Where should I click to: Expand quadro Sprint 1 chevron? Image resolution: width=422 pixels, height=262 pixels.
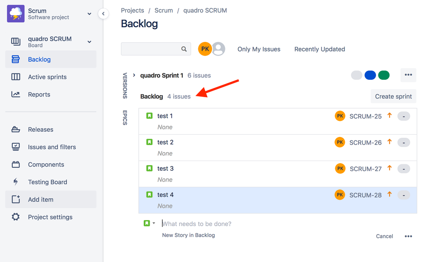[134, 75]
